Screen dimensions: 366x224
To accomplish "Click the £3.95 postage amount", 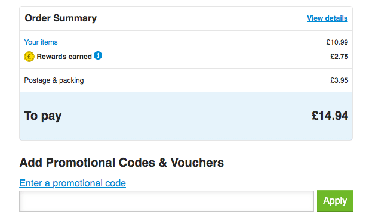I will pyautogui.click(x=339, y=80).
